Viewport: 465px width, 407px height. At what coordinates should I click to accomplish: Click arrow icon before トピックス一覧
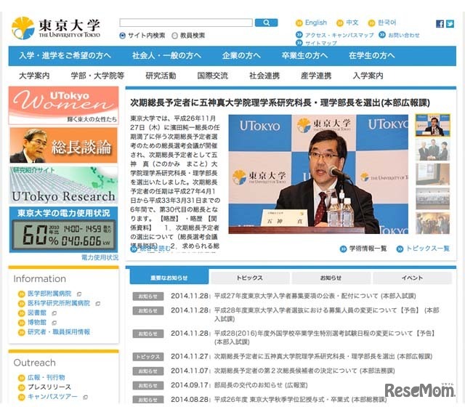pyautogui.click(x=400, y=249)
